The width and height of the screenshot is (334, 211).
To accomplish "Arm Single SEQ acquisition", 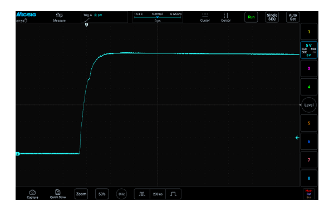I will (272, 17).
